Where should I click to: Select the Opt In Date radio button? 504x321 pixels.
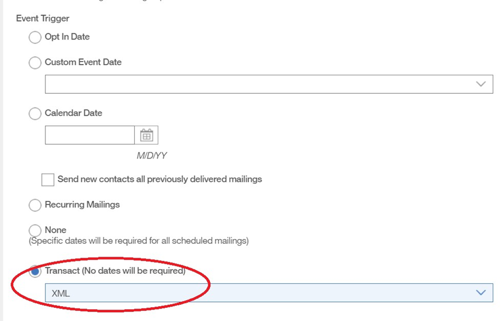tap(35, 38)
